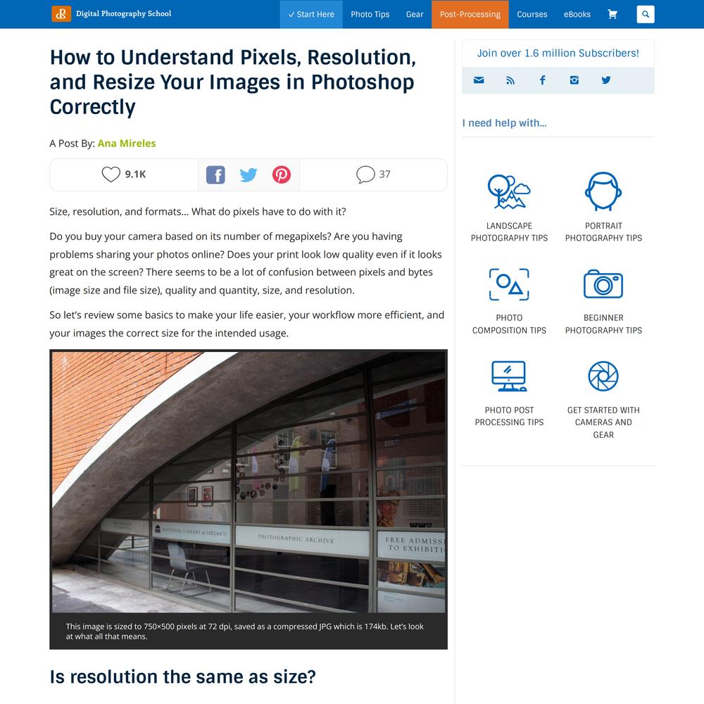Click the 'Is resolution the same as size?' heading
This screenshot has height=704, width=704.
[183, 677]
